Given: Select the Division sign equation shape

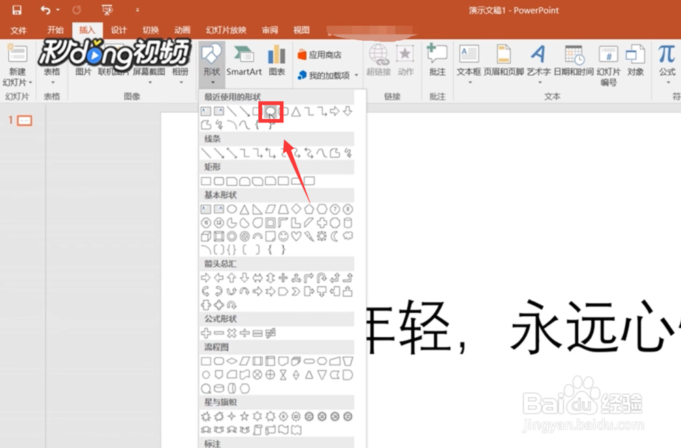Looking at the screenshot, I should click(244, 333).
